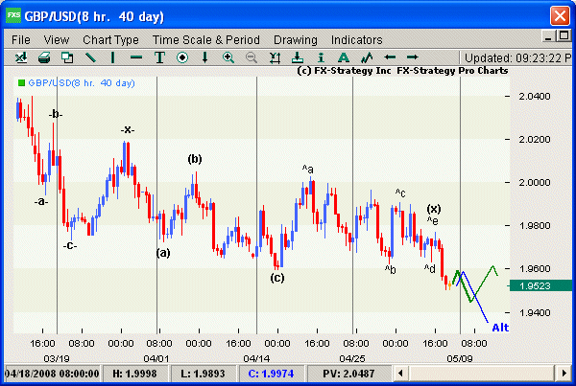This screenshot has width=576, height=386.
Task: Click the '(c)' wave label on chart
Action: pos(277,278)
